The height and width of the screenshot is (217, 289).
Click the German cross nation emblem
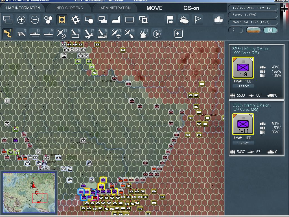click(284, 9)
